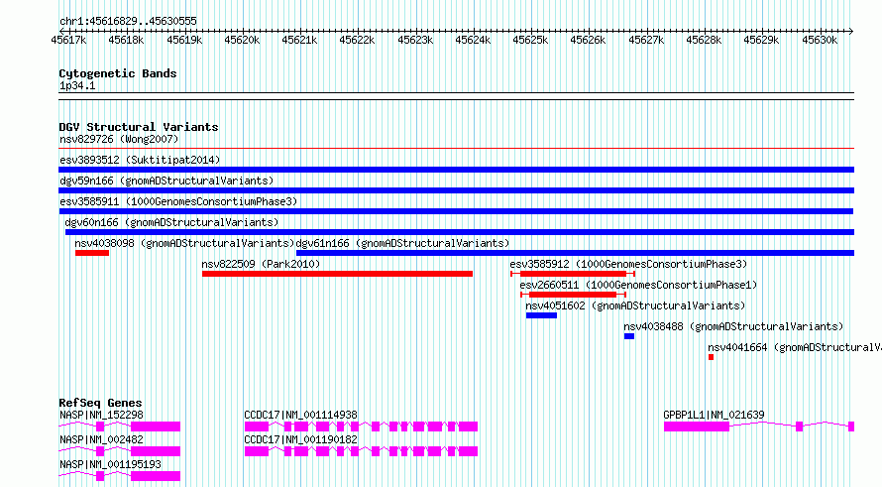Click the large GPBP1L1 magenta exon block
The width and height of the screenshot is (882, 487).
[697, 426]
